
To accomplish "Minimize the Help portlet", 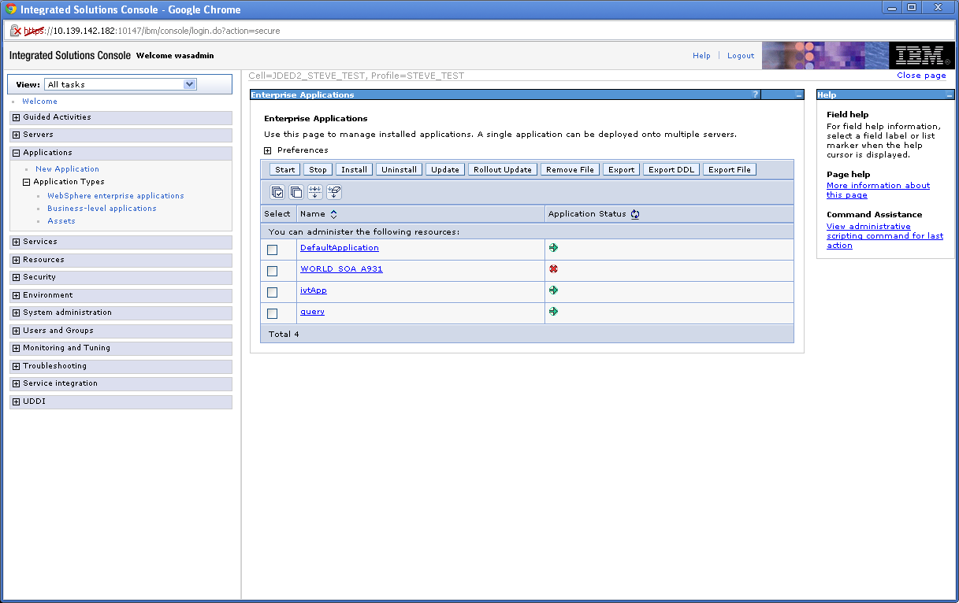I will (950, 95).
